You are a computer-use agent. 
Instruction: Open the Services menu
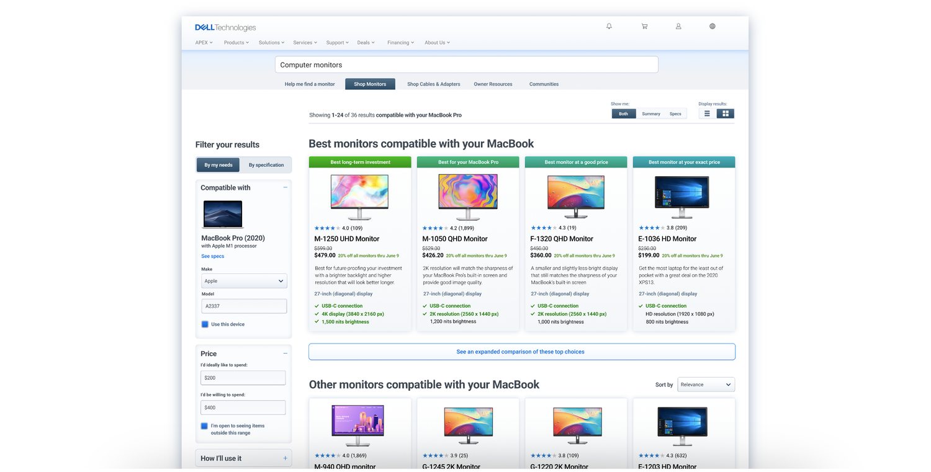(305, 43)
